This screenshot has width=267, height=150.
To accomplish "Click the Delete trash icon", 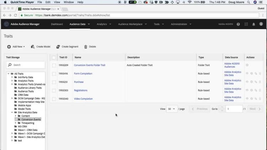I will pos(86,47).
